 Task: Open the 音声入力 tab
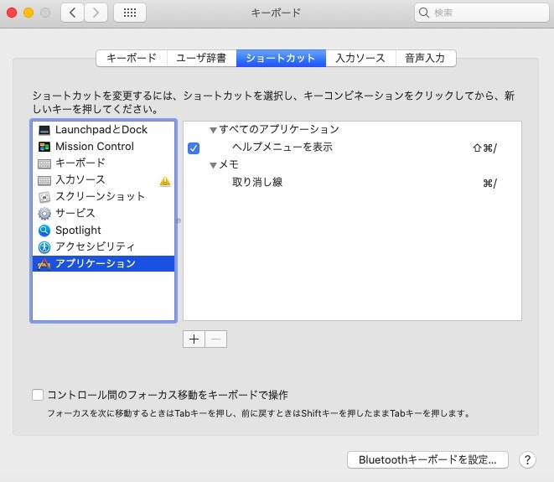coord(426,58)
